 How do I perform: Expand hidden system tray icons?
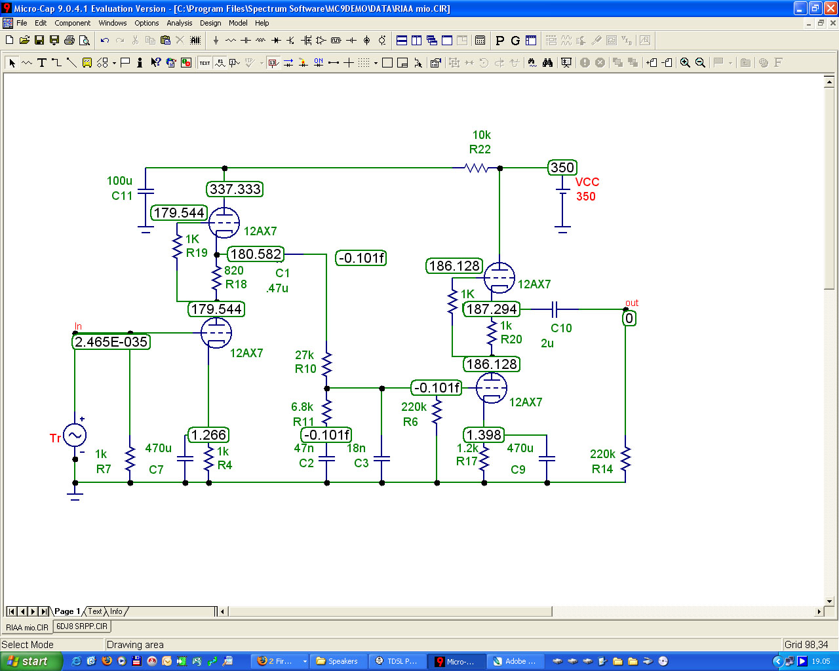coord(777,661)
